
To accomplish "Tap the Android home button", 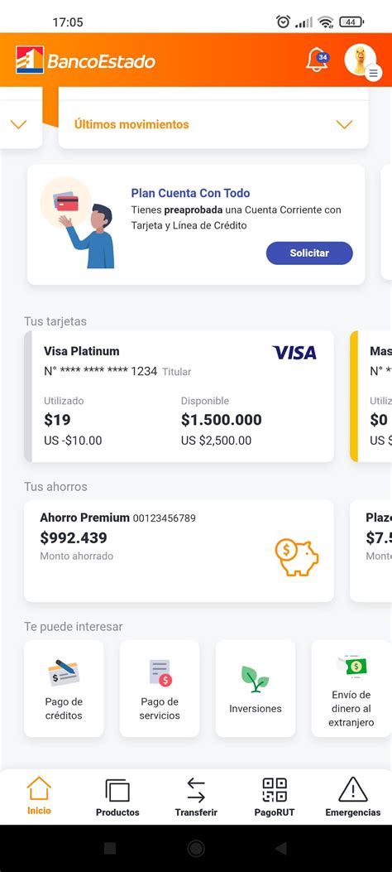I will tap(196, 848).
